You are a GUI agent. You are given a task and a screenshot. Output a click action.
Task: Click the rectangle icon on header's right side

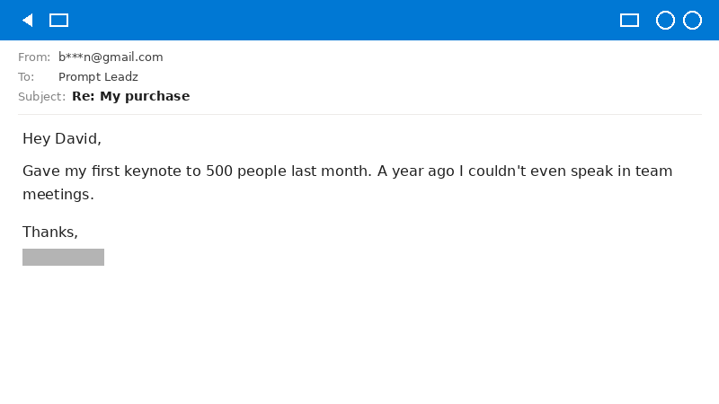pos(629,21)
